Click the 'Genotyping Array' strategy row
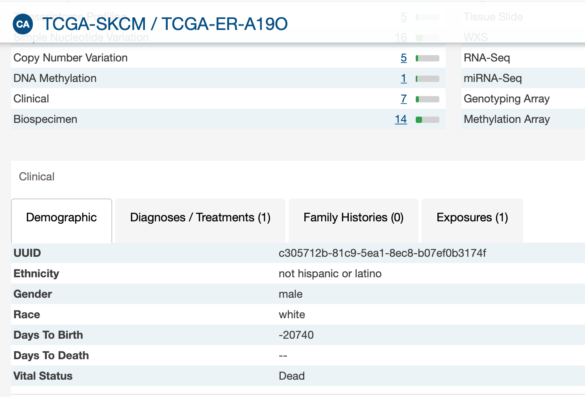Viewport: 585px width, 397px height. pyautogui.click(x=523, y=98)
